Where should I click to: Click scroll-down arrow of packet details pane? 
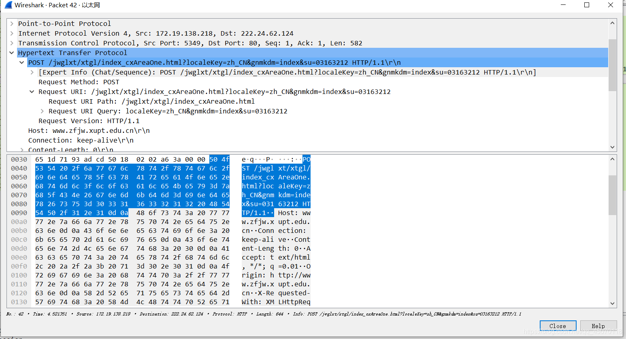pos(612,147)
